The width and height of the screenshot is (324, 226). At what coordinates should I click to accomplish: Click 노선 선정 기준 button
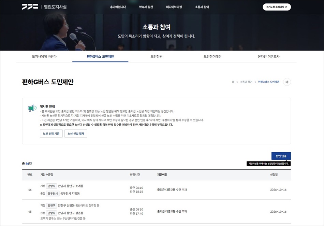51,133
